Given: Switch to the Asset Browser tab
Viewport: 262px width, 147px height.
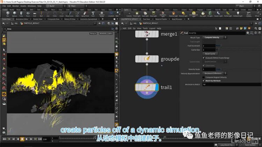Looking at the screenshot, I should [177, 19].
